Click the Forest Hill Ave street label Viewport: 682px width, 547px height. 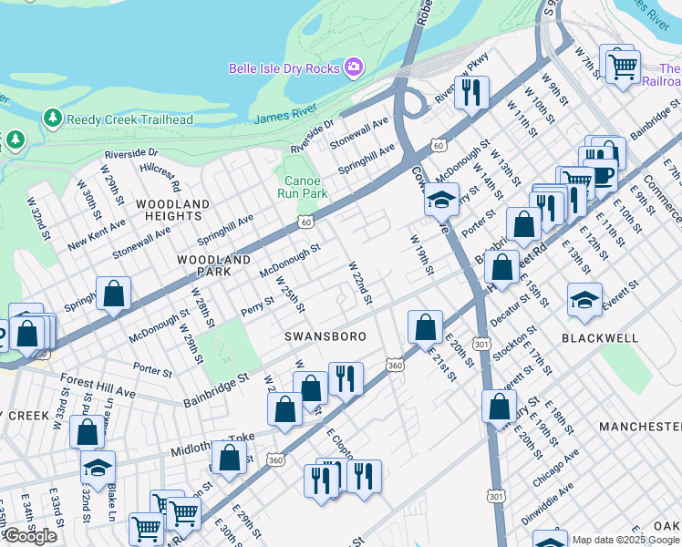[x=98, y=386]
